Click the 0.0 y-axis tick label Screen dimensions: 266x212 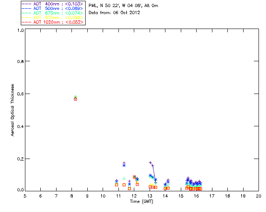[20, 190]
